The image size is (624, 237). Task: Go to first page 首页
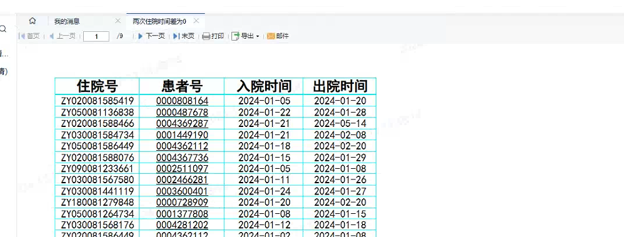point(29,36)
